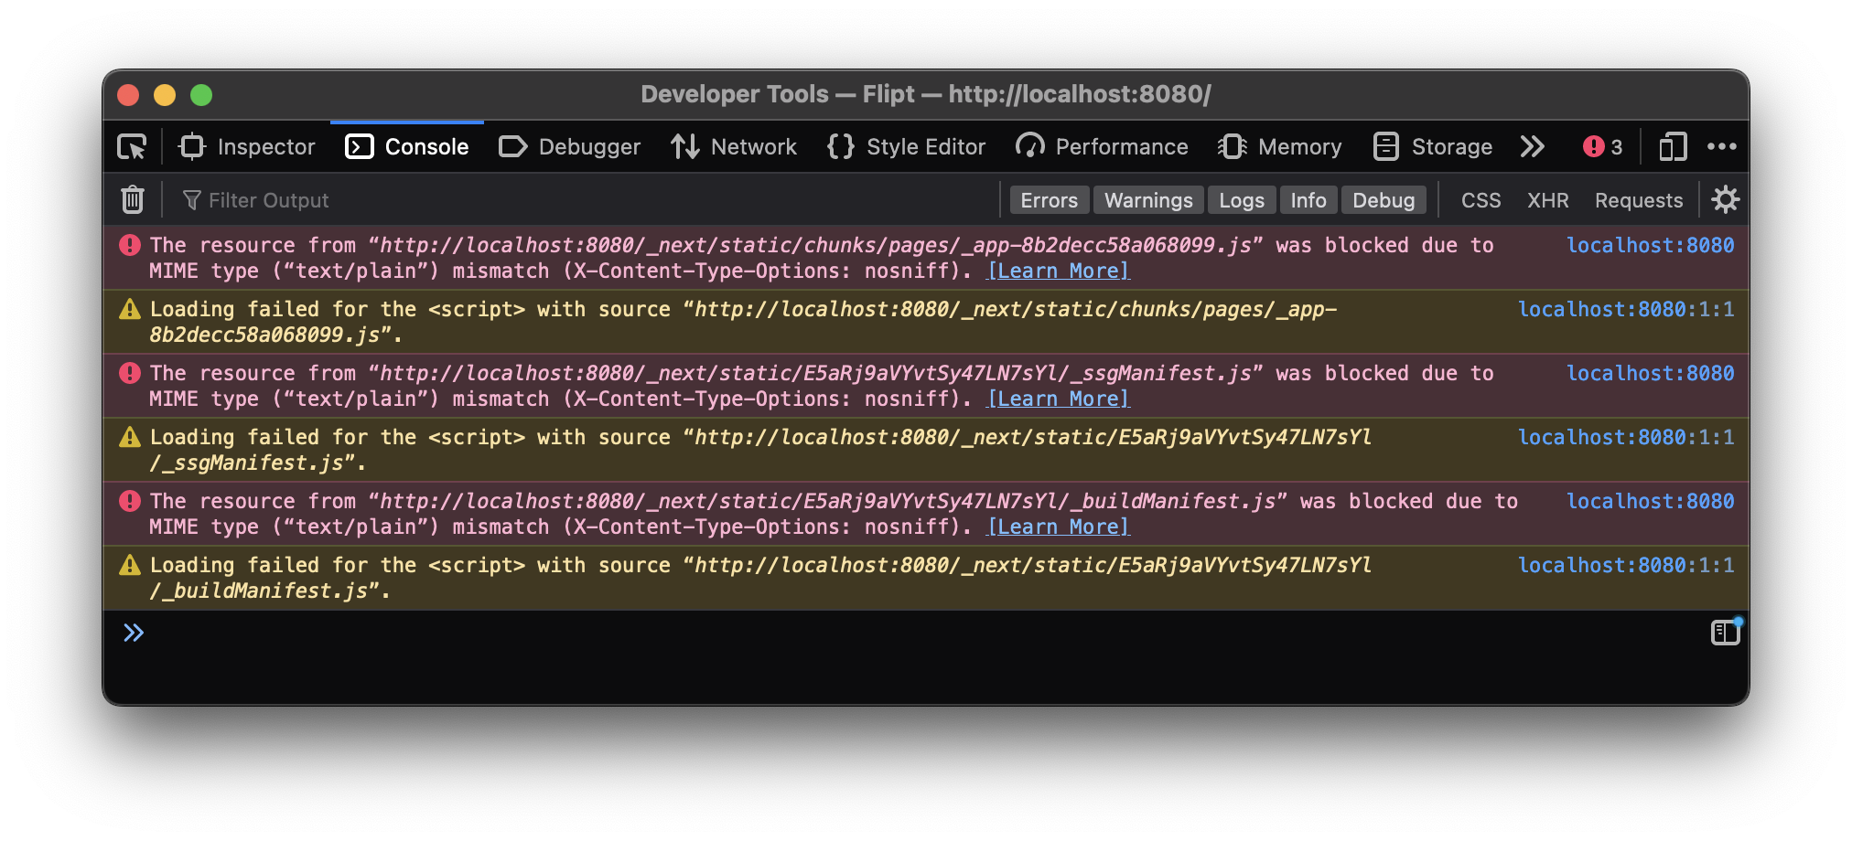Open the Performance tab
The image size is (1852, 841).
tap(1102, 147)
